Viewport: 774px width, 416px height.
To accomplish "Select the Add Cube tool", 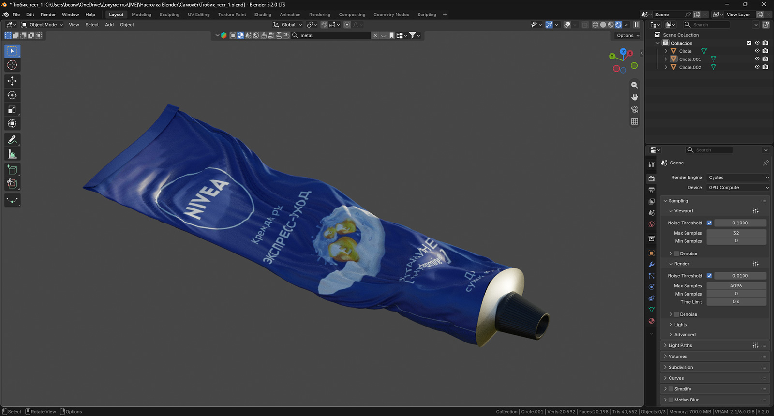I will pos(12,170).
